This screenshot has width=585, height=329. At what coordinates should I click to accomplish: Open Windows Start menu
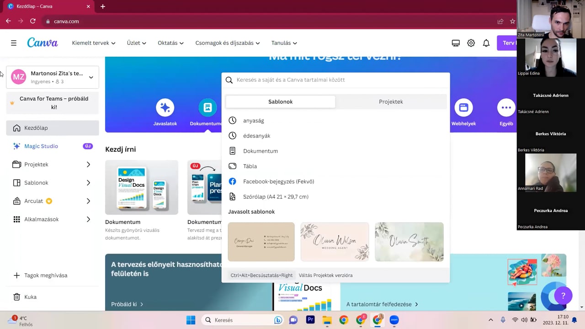pyautogui.click(x=191, y=320)
